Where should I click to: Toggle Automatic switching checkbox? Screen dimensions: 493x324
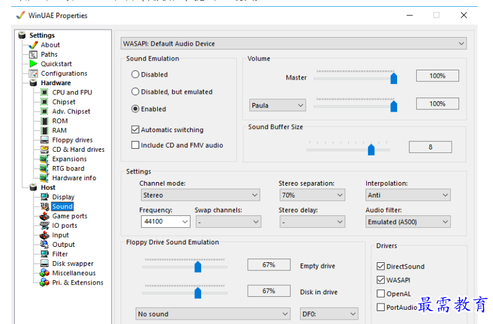point(135,130)
